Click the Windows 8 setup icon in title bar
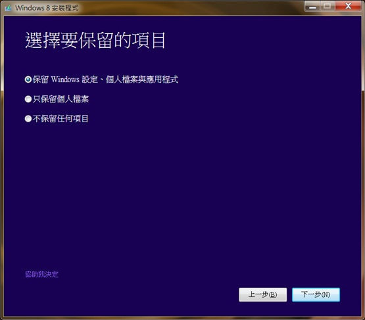This screenshot has width=365, height=320. 8,8
